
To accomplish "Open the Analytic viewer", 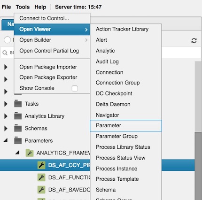I will pyautogui.click(x=126, y=51).
